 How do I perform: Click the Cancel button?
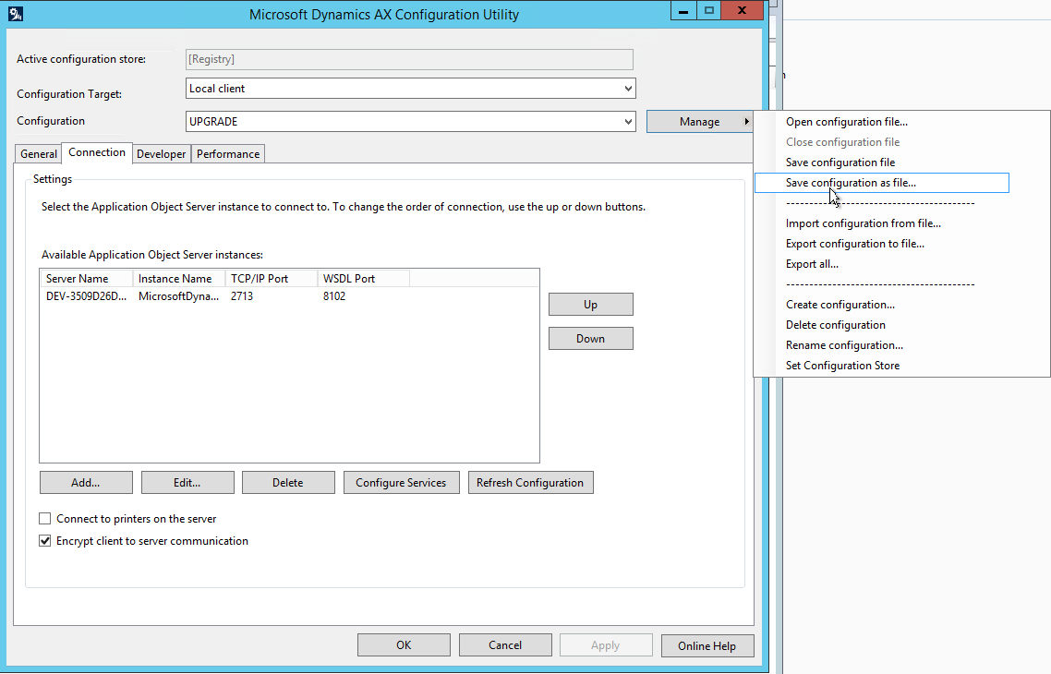pos(505,645)
